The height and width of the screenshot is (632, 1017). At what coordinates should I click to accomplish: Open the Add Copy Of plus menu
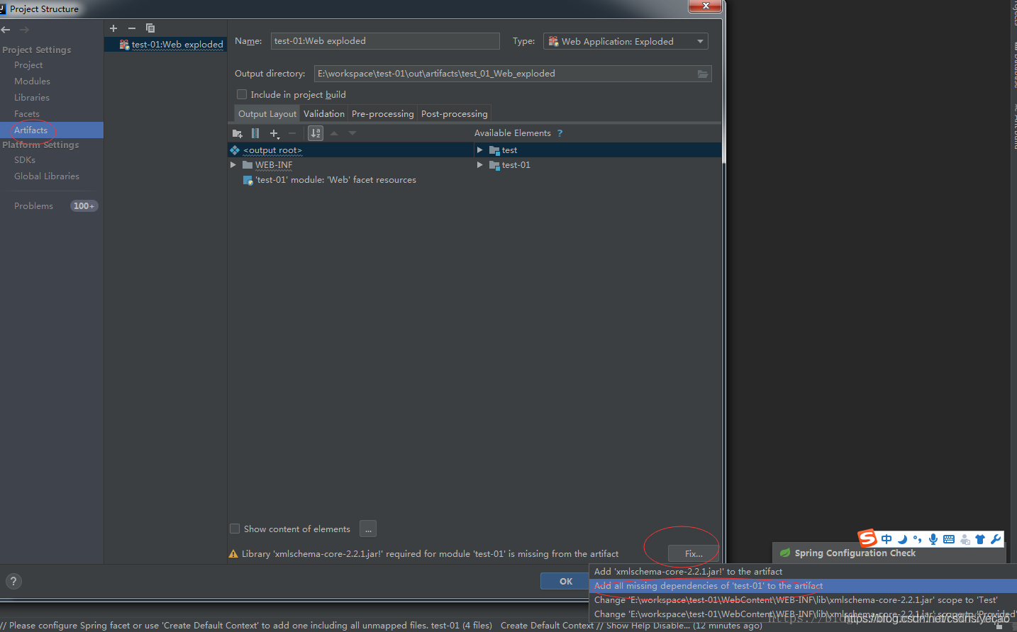pos(274,133)
